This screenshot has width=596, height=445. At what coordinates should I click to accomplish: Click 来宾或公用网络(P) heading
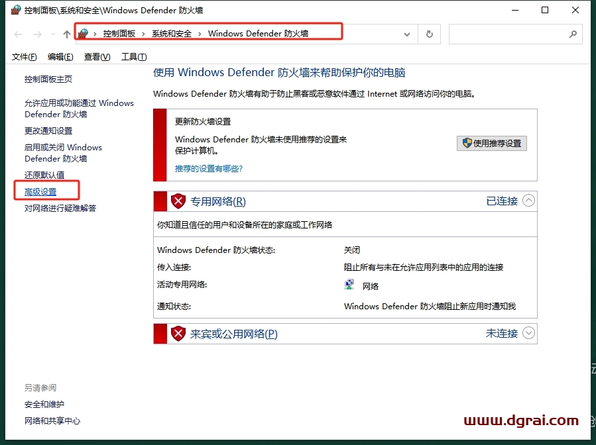coord(234,334)
